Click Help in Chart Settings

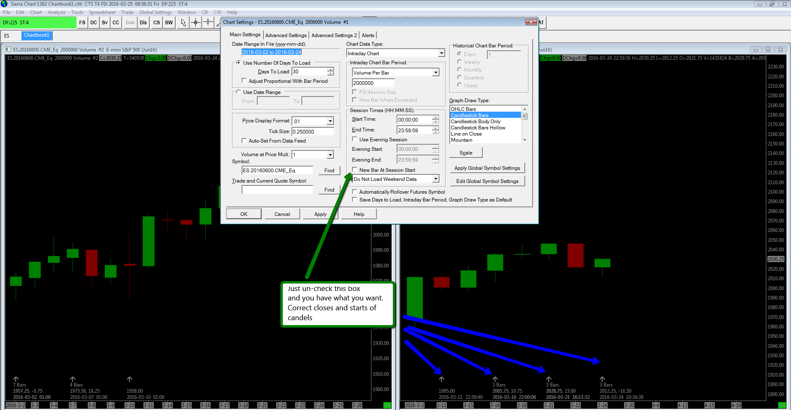point(359,214)
